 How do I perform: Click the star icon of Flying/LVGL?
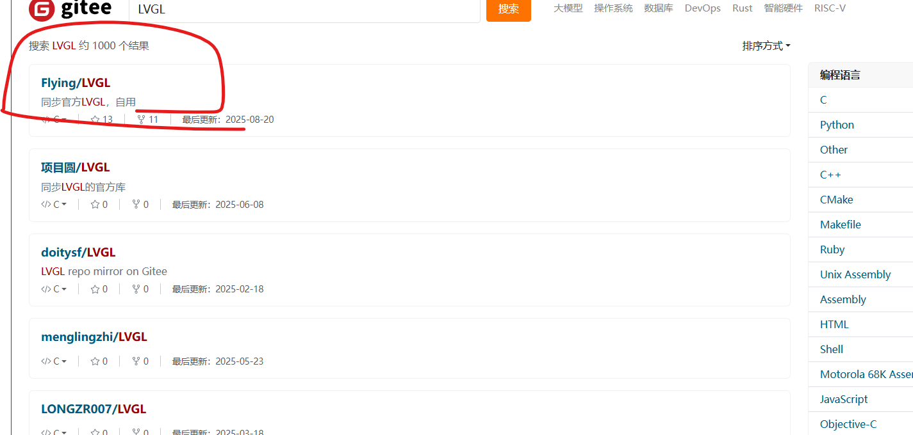tap(95, 120)
